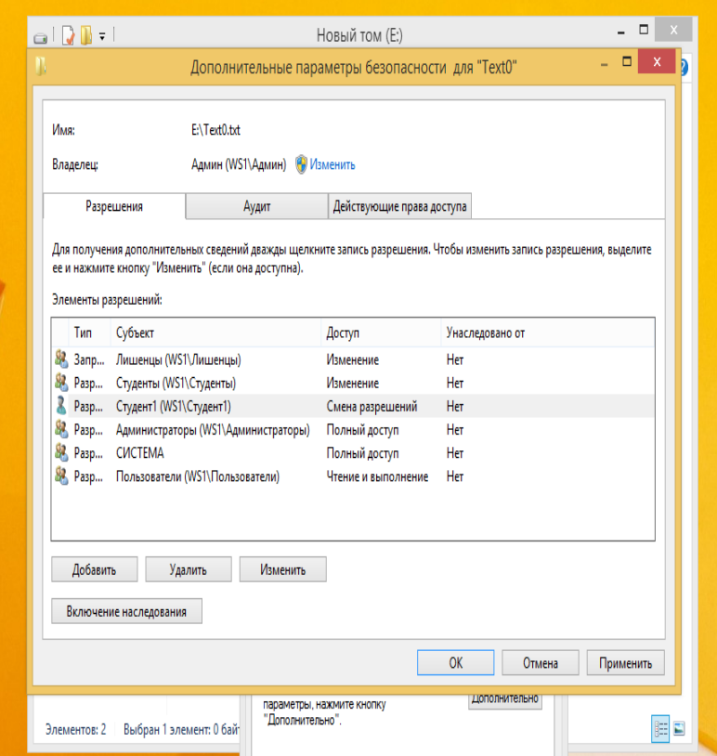The image size is (717, 756).
Task: Switch Explorer to large icons view
Action: pyautogui.click(x=680, y=728)
